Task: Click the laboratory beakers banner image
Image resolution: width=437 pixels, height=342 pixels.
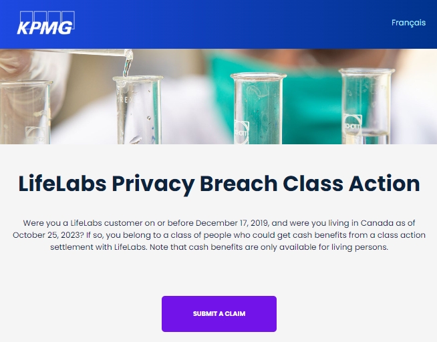Action: pyautogui.click(x=218, y=96)
